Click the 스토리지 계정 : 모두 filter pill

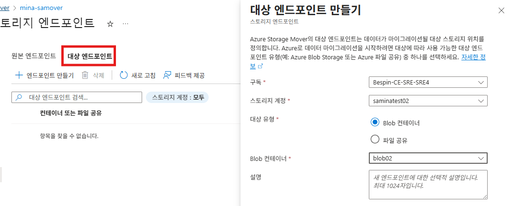[x=177, y=97]
